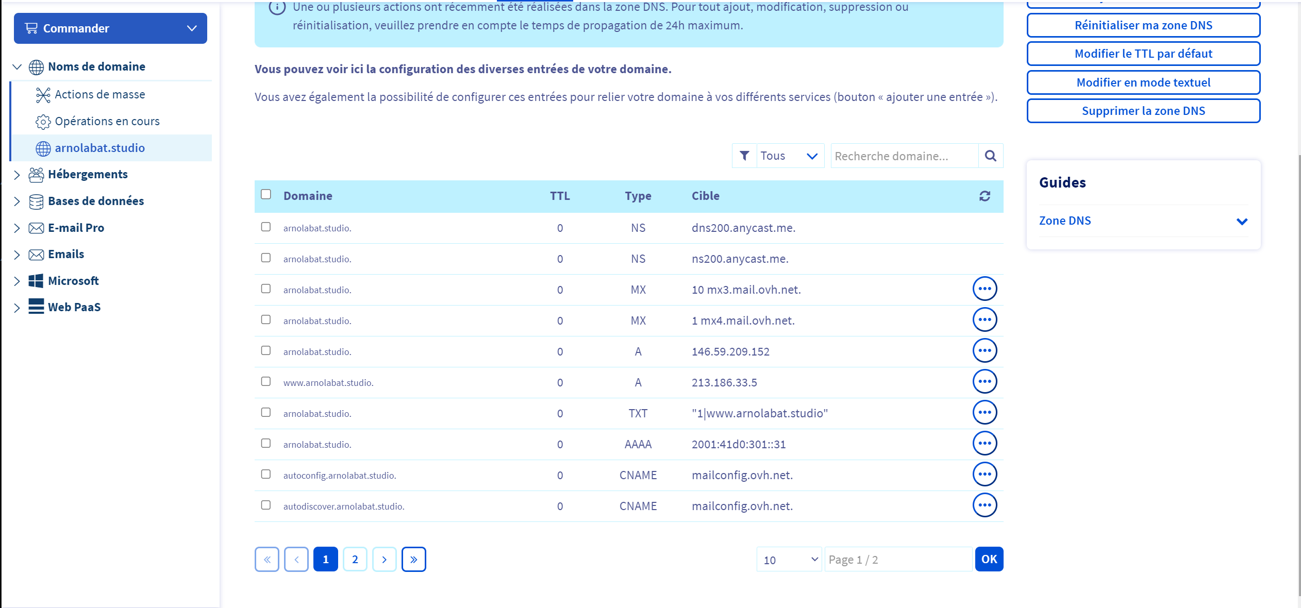This screenshot has width=1301, height=608.
Task: Open actions menu for AAAA record
Action: coord(985,444)
